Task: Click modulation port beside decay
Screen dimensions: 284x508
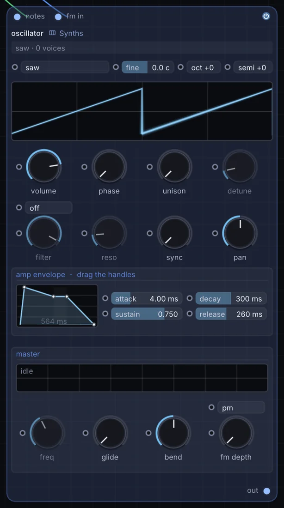Action: [190, 298]
